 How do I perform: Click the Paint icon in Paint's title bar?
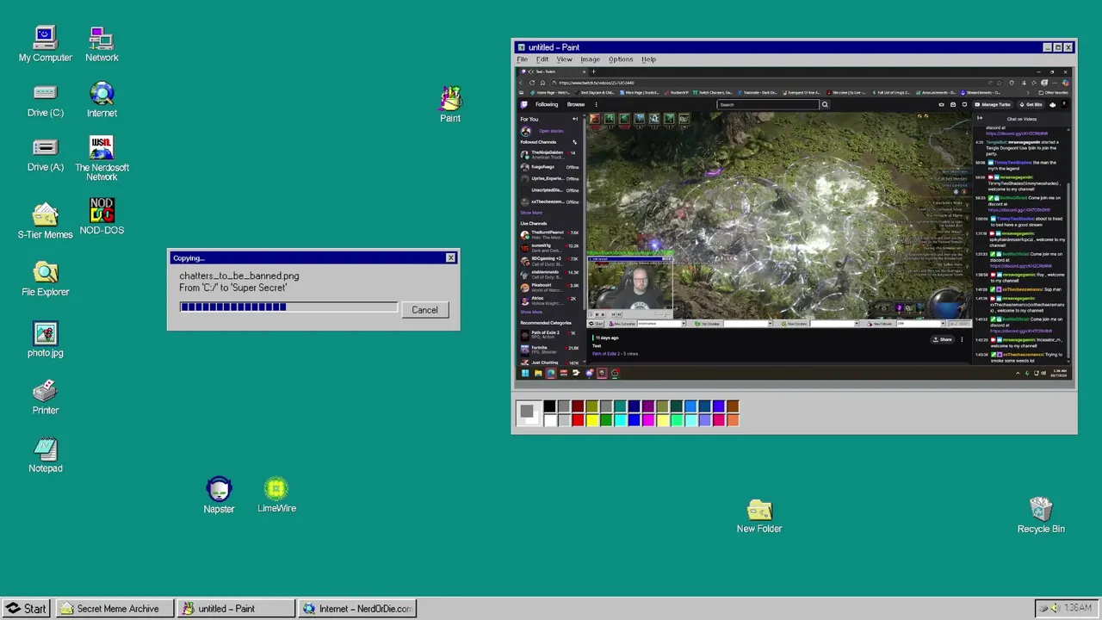[521, 47]
